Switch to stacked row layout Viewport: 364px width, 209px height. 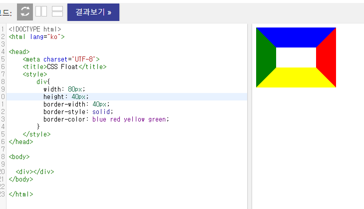click(57, 11)
